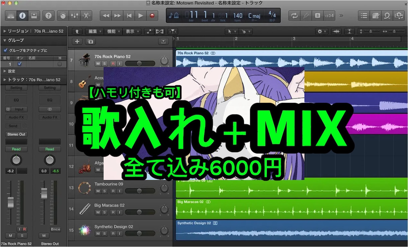Start recording with red record button
This screenshot has height=247, width=408.
tap(152, 15)
